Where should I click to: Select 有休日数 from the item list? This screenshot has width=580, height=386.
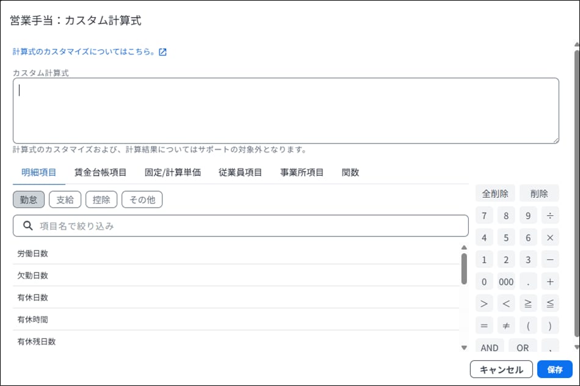click(33, 297)
